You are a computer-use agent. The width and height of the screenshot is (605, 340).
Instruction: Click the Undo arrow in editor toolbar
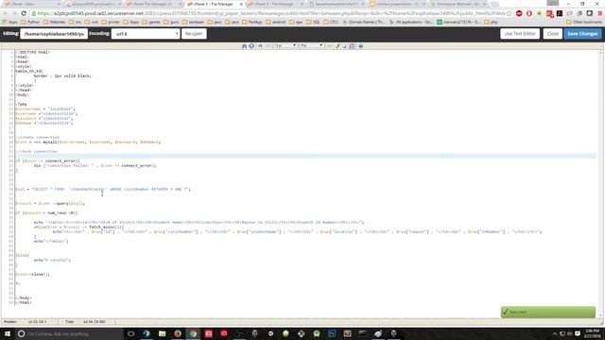pos(260,46)
